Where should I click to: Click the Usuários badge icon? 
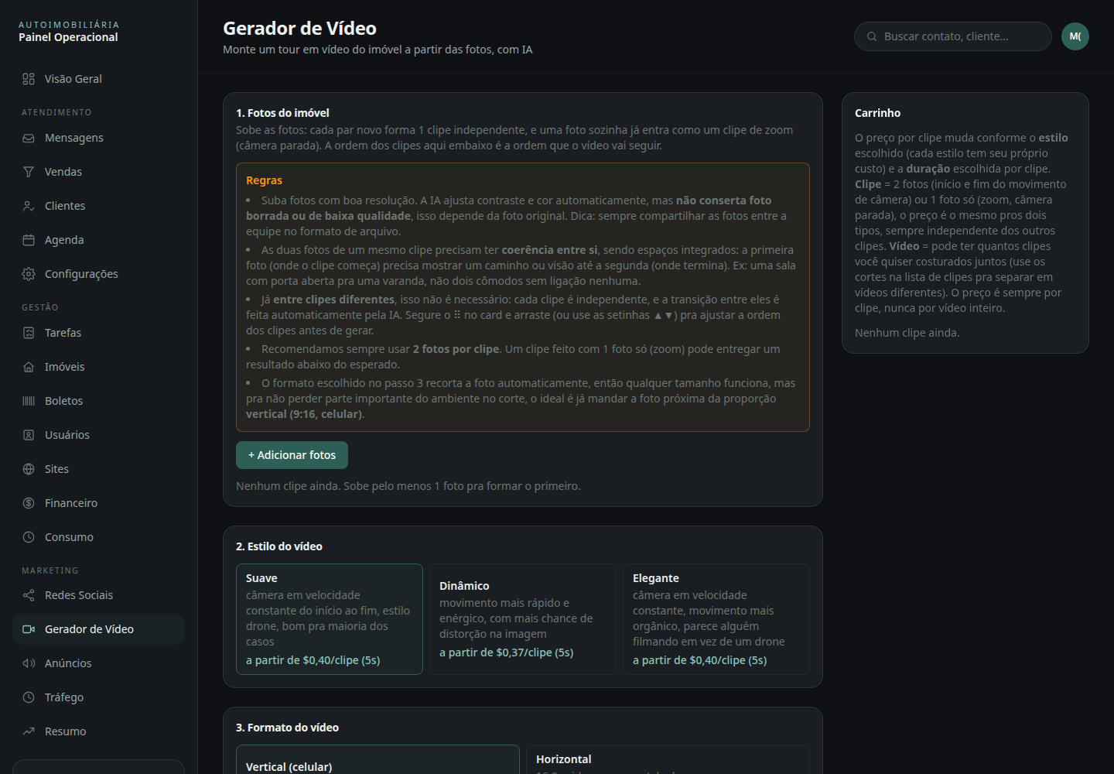[29, 435]
